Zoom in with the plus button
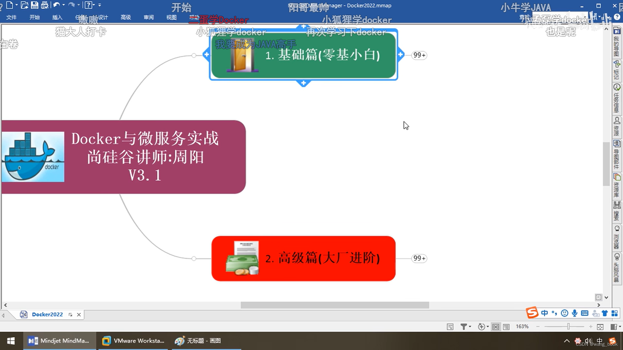 tap(591, 327)
